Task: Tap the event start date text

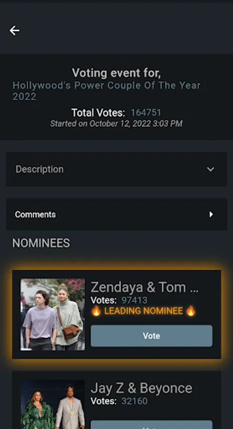Action: coord(116,123)
